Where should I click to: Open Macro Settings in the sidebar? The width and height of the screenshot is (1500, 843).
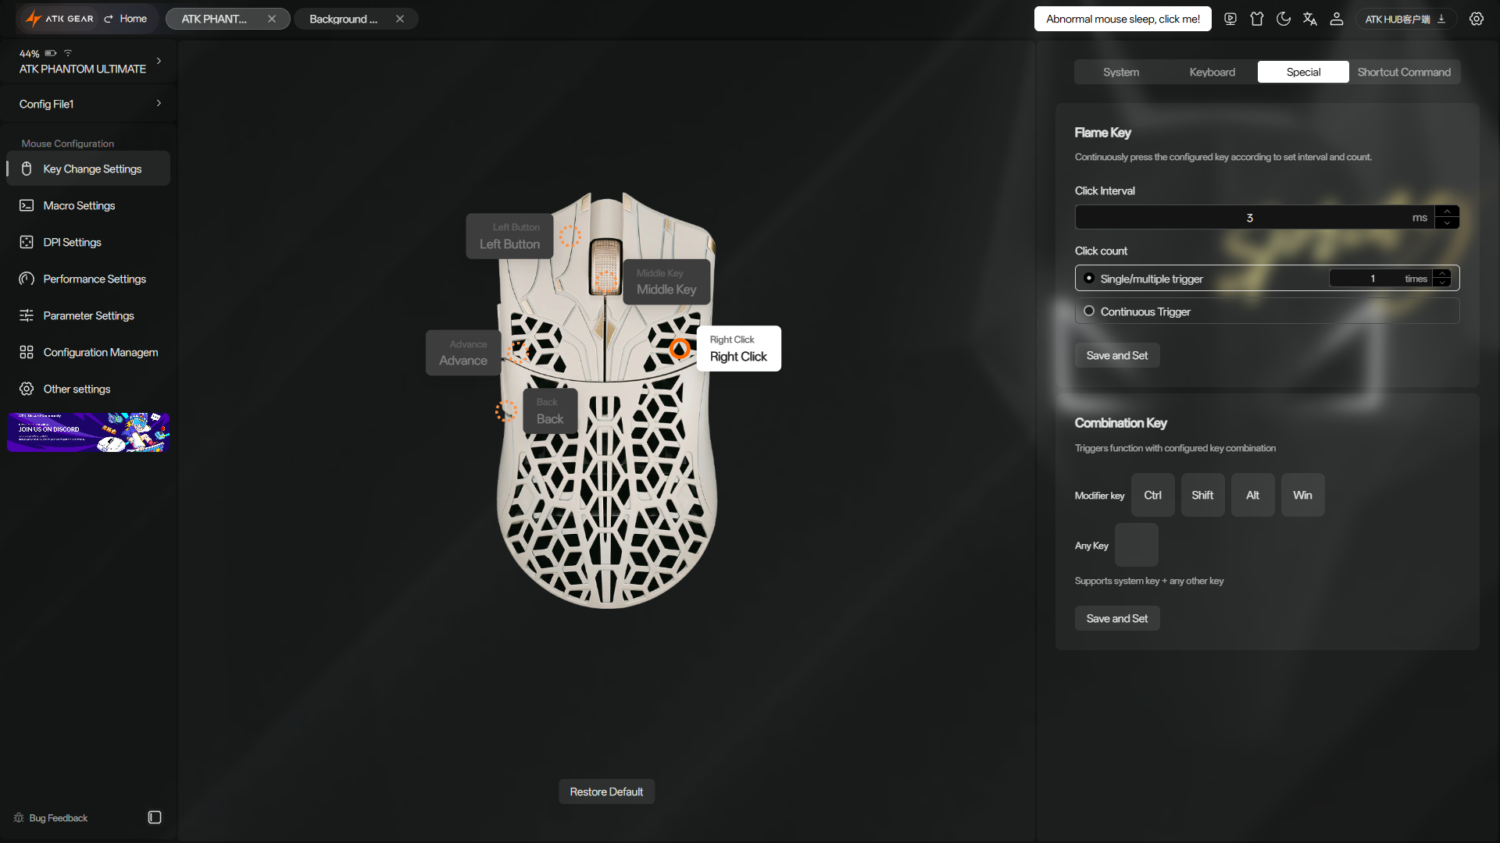89,205
